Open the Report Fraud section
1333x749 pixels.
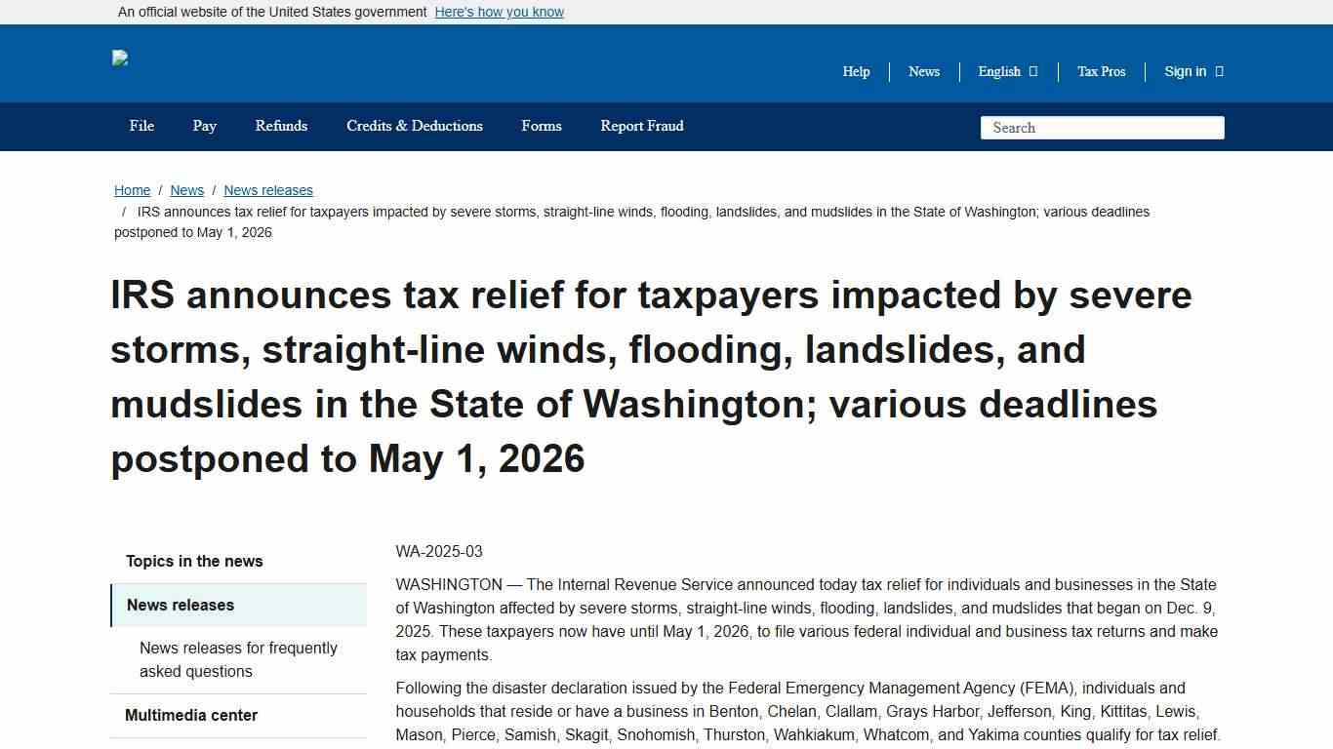click(x=641, y=126)
